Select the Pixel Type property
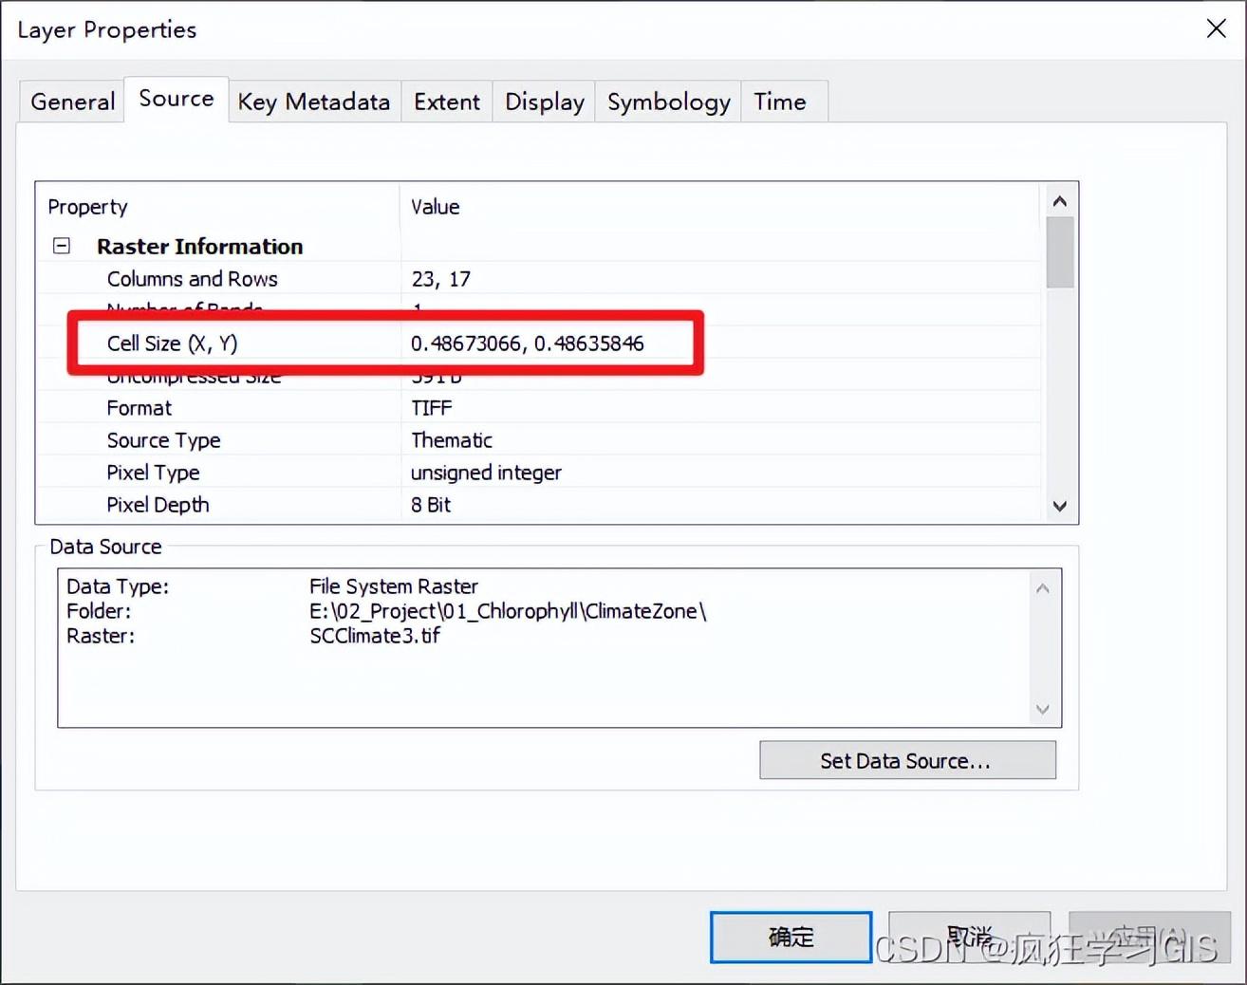 (x=153, y=473)
